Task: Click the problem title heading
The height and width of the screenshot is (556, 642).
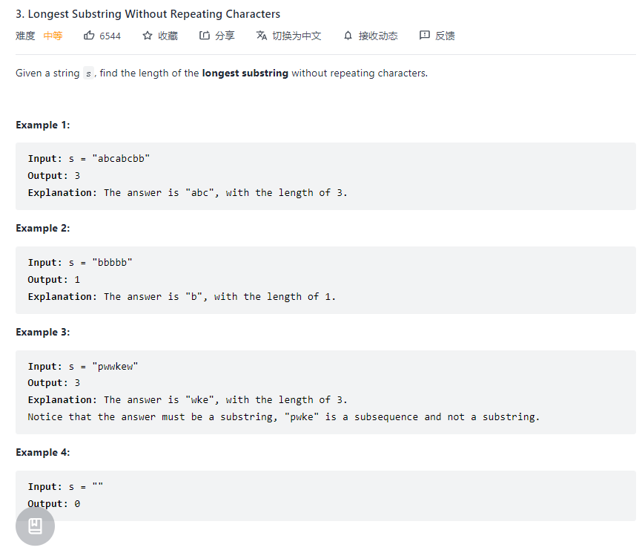Action: (148, 14)
